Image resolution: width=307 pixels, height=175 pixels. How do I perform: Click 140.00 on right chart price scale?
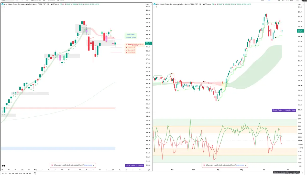coord(300,85)
